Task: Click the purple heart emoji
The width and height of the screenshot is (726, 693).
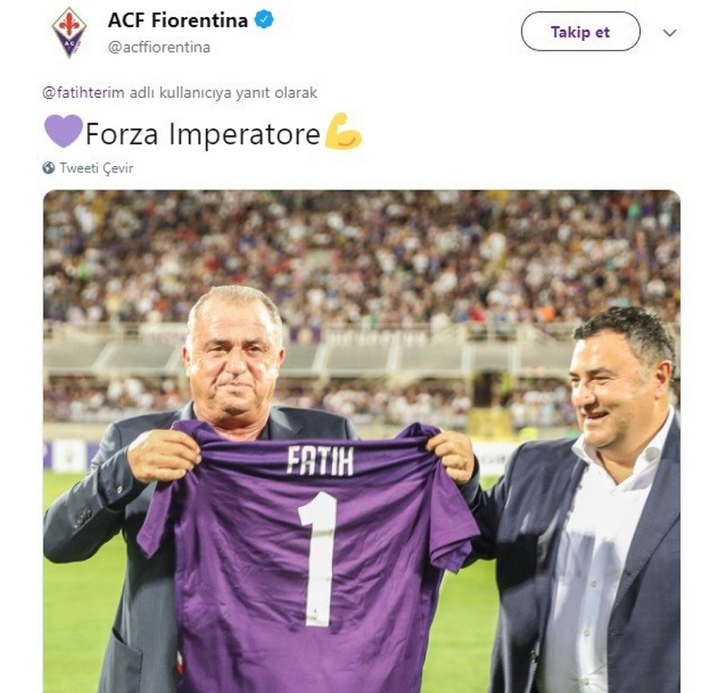Action: [63, 132]
